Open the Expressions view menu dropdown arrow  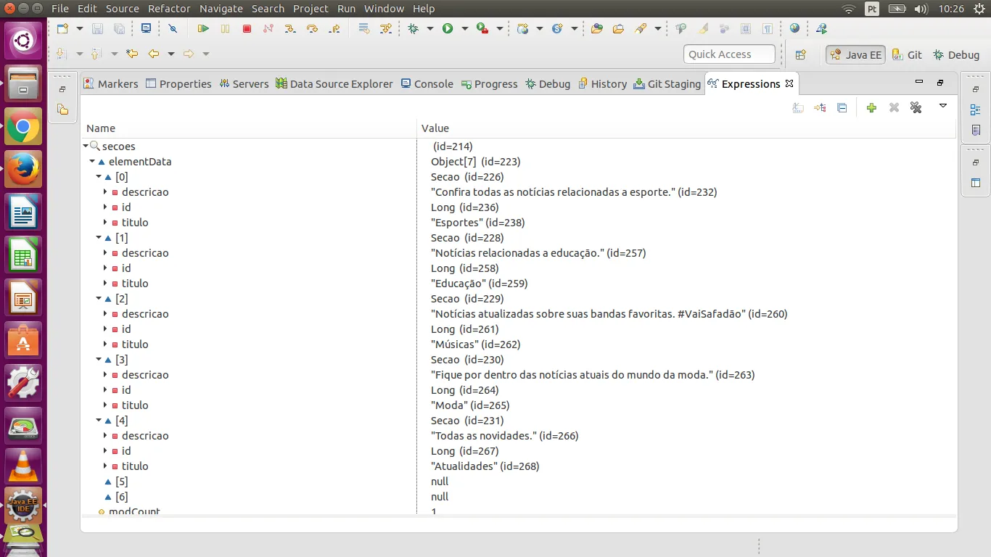click(942, 106)
